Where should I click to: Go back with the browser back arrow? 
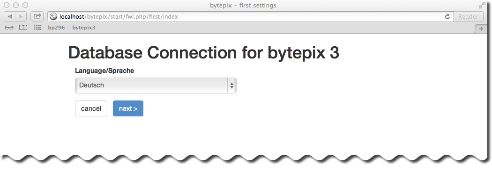tap(10, 16)
